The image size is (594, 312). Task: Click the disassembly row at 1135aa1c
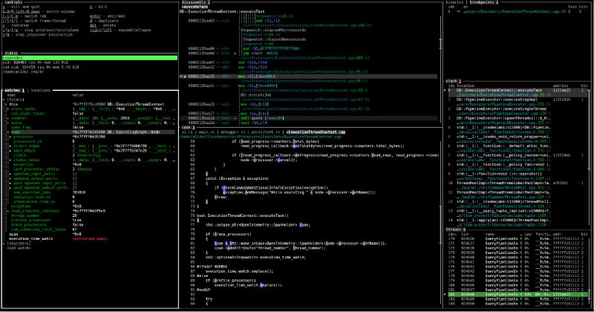point(308,85)
